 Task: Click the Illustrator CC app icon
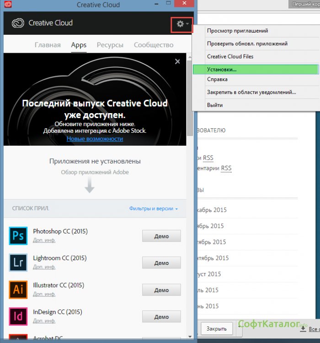point(18,289)
